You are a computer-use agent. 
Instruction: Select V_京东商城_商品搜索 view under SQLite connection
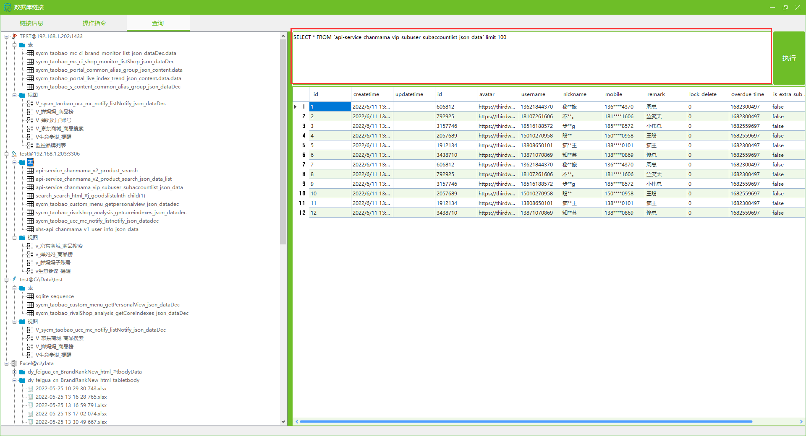click(60, 338)
